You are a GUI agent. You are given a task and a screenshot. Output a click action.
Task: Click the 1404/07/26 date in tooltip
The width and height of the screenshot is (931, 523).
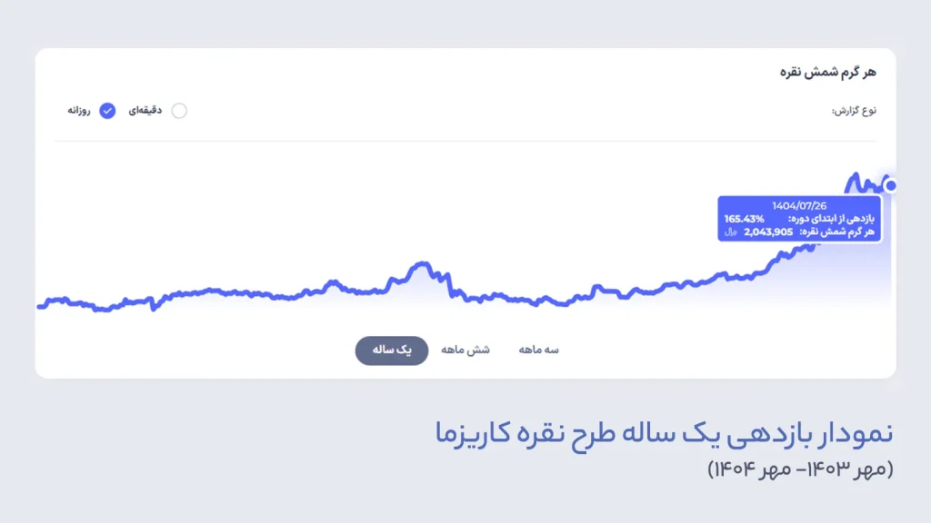pyautogui.click(x=799, y=205)
